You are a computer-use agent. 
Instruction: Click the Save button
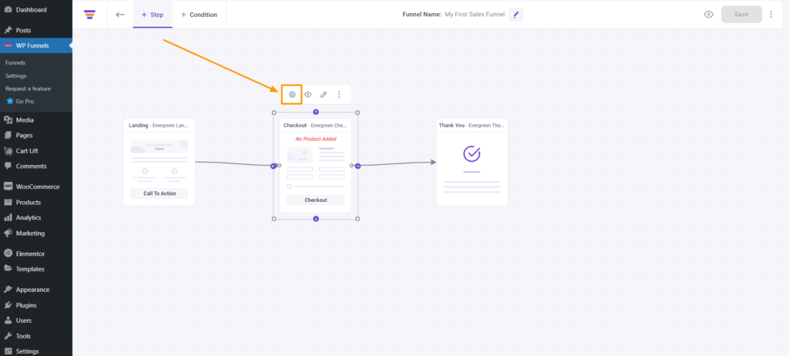click(x=741, y=15)
